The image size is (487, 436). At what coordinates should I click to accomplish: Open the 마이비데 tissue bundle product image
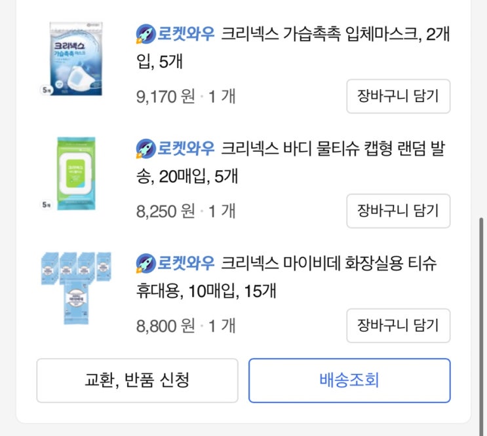point(75,288)
